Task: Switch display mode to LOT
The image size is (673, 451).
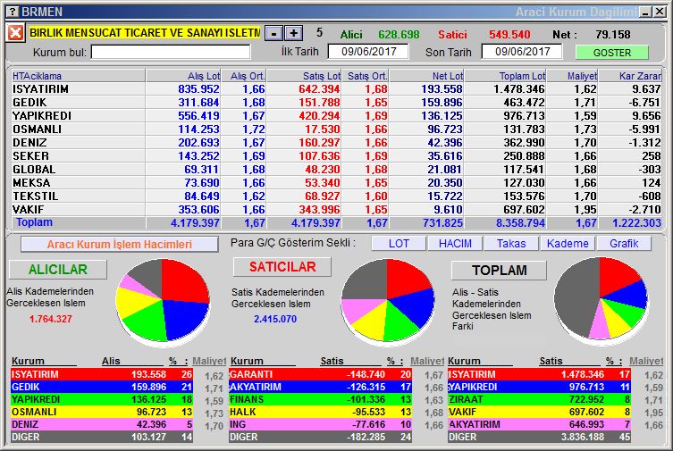Action: coord(399,244)
